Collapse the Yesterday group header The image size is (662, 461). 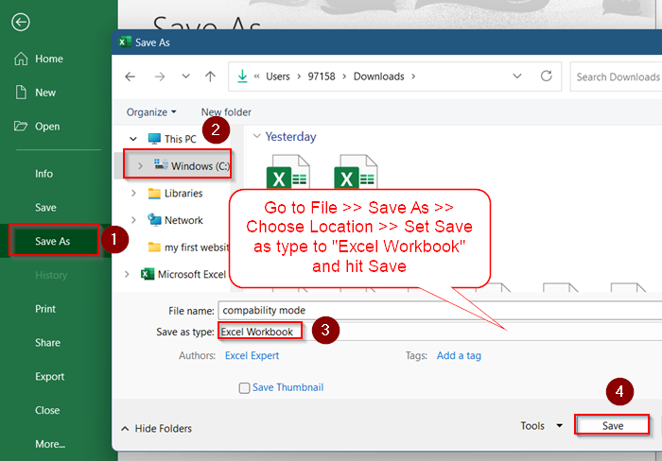click(x=256, y=136)
